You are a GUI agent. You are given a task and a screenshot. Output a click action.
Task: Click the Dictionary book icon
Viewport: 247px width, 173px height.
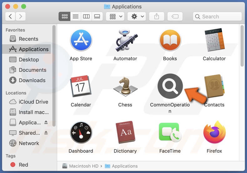coord(125,132)
